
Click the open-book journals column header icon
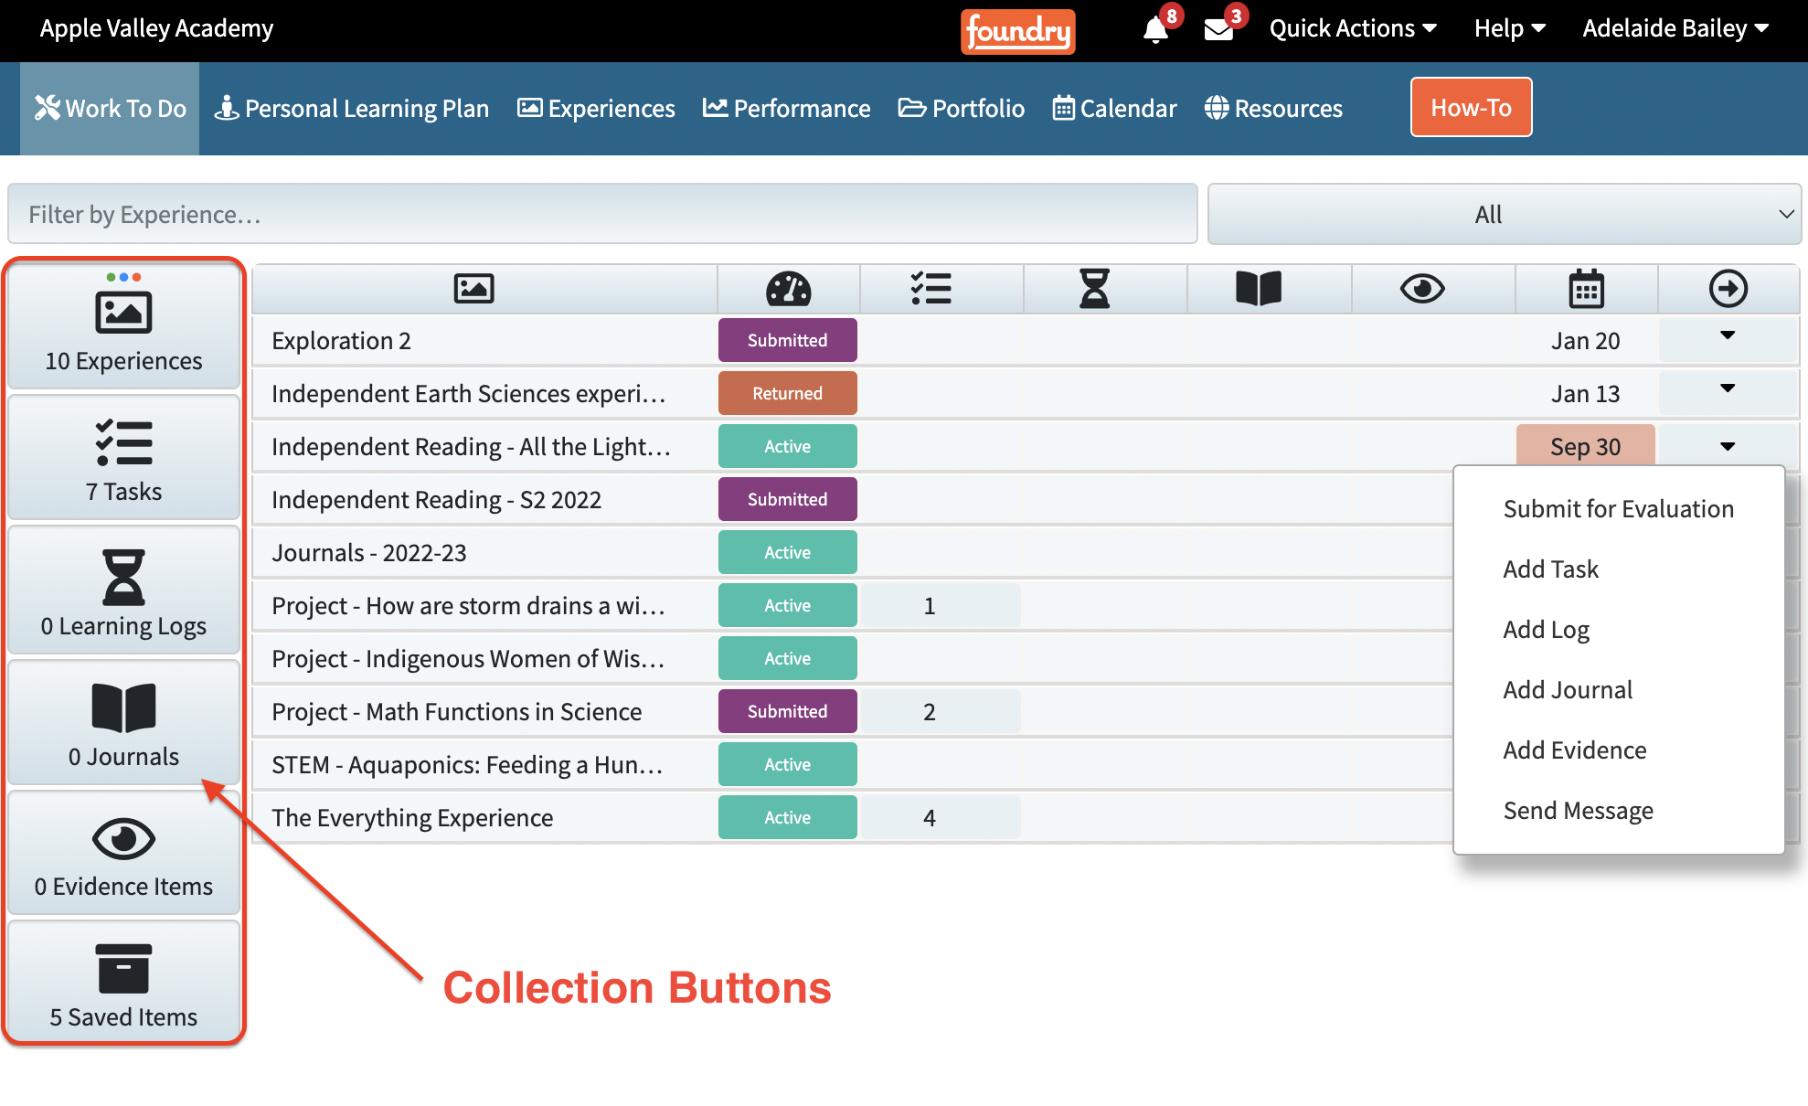tap(1258, 289)
